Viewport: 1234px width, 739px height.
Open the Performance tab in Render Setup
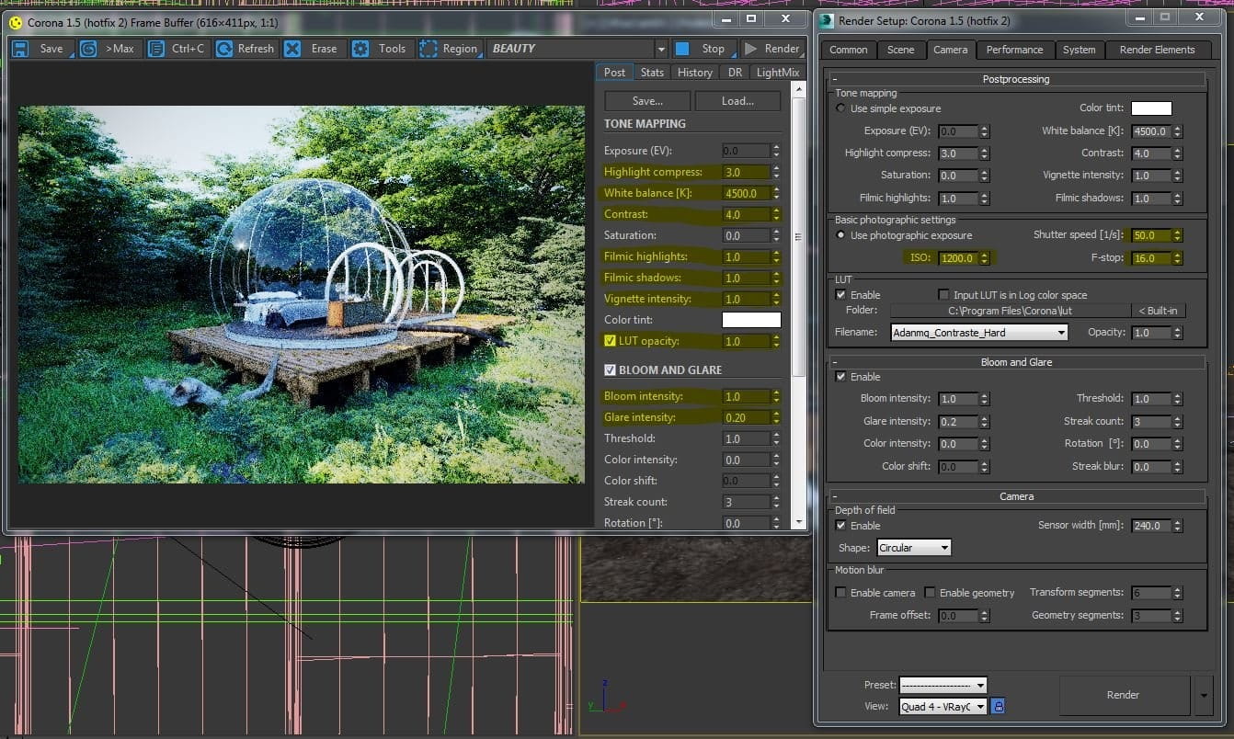[1014, 50]
